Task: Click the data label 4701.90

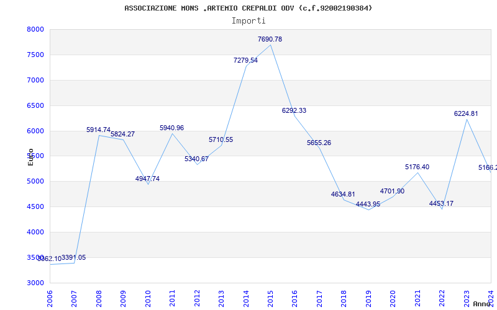Action: [393, 192]
